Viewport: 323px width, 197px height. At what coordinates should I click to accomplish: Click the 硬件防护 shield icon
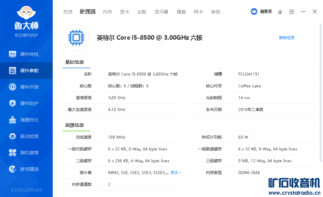(13, 103)
